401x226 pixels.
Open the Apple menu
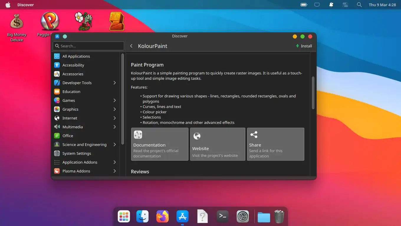pyautogui.click(x=8, y=5)
